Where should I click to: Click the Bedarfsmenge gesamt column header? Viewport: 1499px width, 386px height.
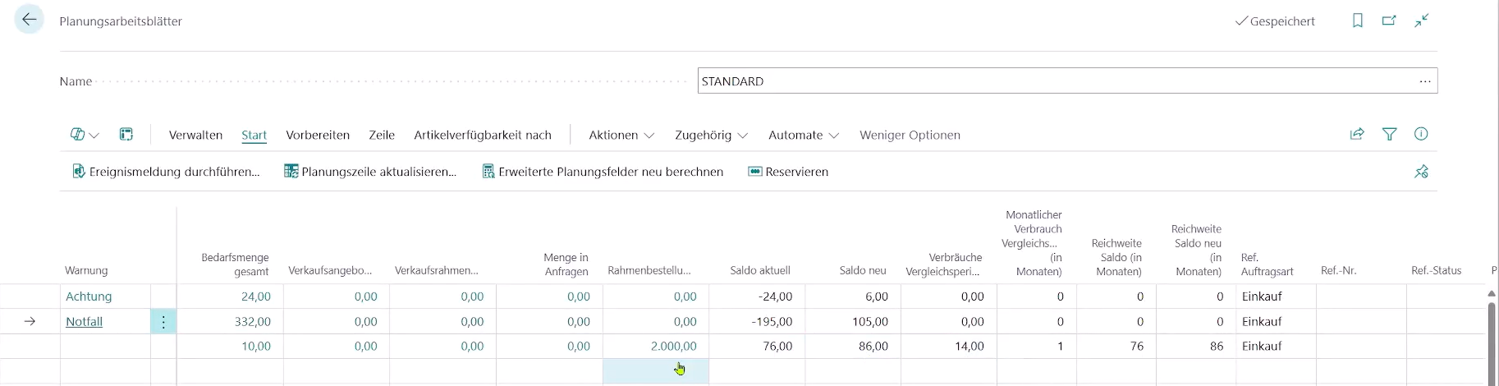tap(235, 264)
